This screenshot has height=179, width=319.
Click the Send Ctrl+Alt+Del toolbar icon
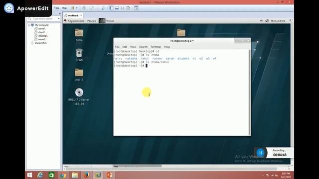(x=84, y=8)
